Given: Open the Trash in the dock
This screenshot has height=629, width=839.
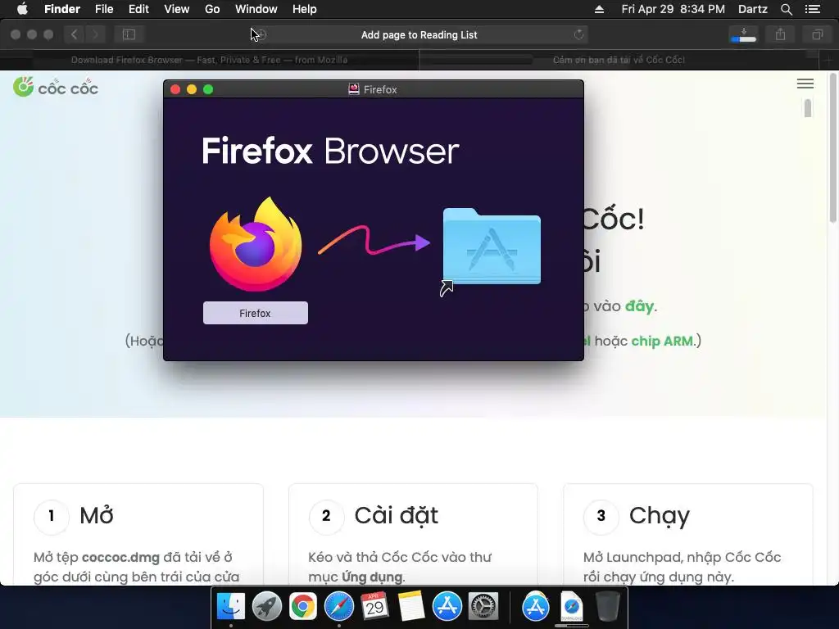Looking at the screenshot, I should [x=607, y=606].
